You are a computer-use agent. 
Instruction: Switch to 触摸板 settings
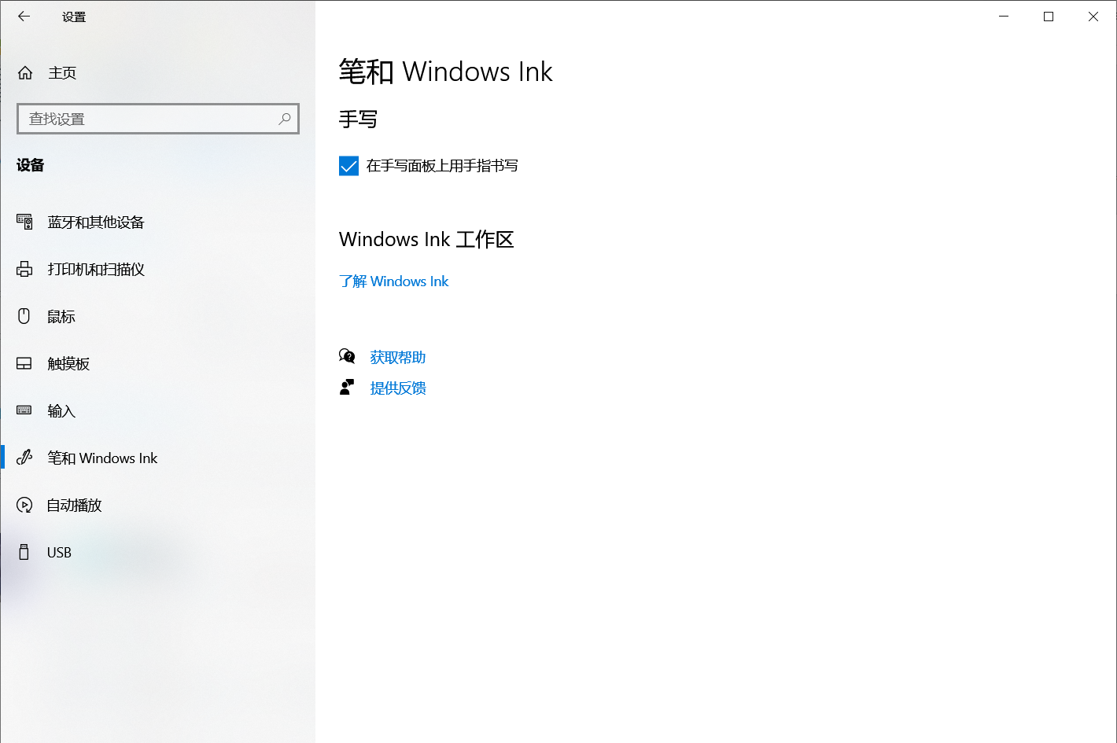point(69,364)
